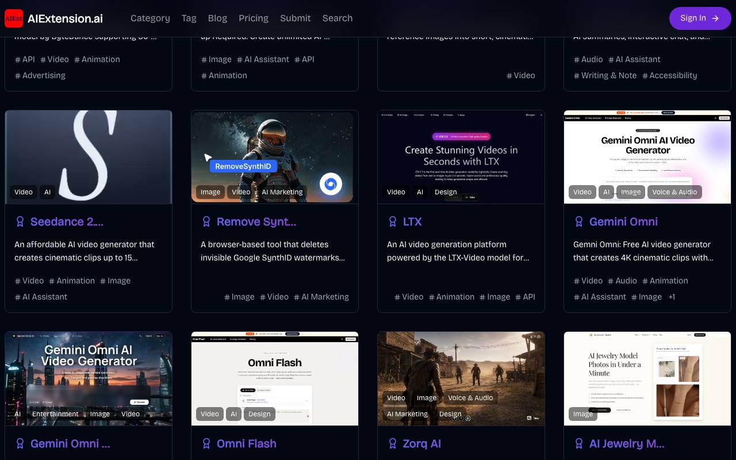
Task: Click the AIExtension.ai brand name
Action: coord(65,18)
